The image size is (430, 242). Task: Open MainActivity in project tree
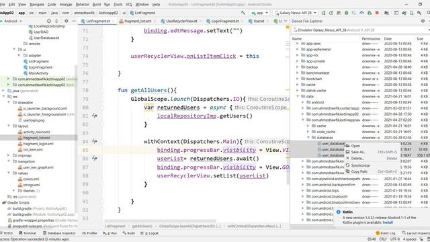[38, 73]
